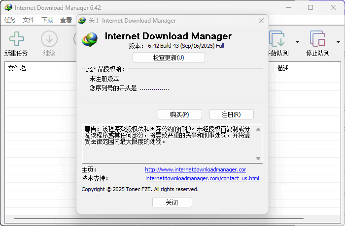The image size is (345, 226).
Task: Click the 技术支持 label
Action: coord(95,178)
